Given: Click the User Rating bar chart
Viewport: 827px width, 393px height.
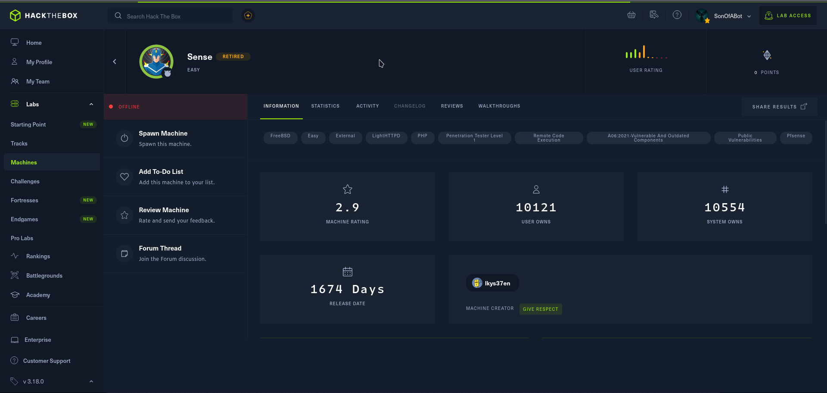Looking at the screenshot, I should pyautogui.click(x=646, y=52).
